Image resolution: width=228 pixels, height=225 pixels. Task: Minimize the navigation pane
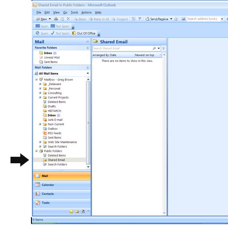[88, 42]
